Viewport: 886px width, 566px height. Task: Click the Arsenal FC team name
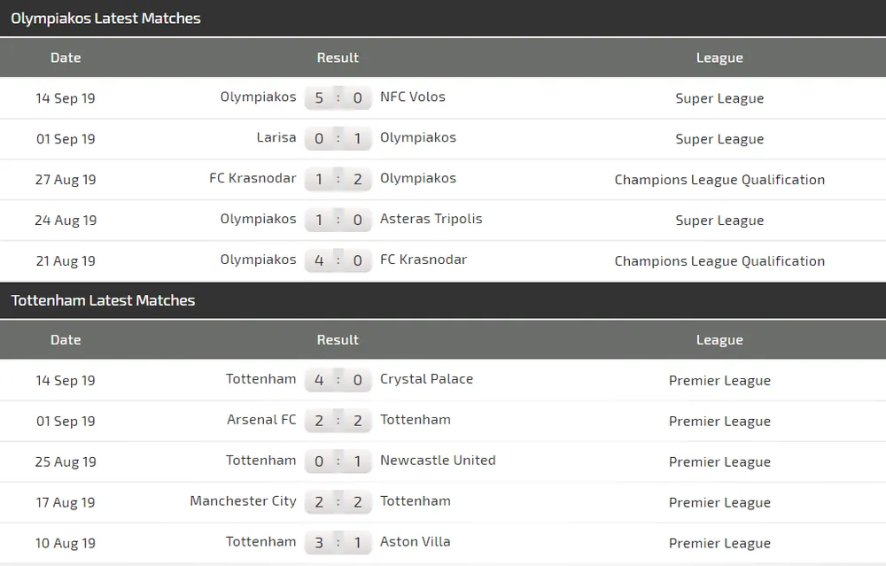(x=261, y=420)
